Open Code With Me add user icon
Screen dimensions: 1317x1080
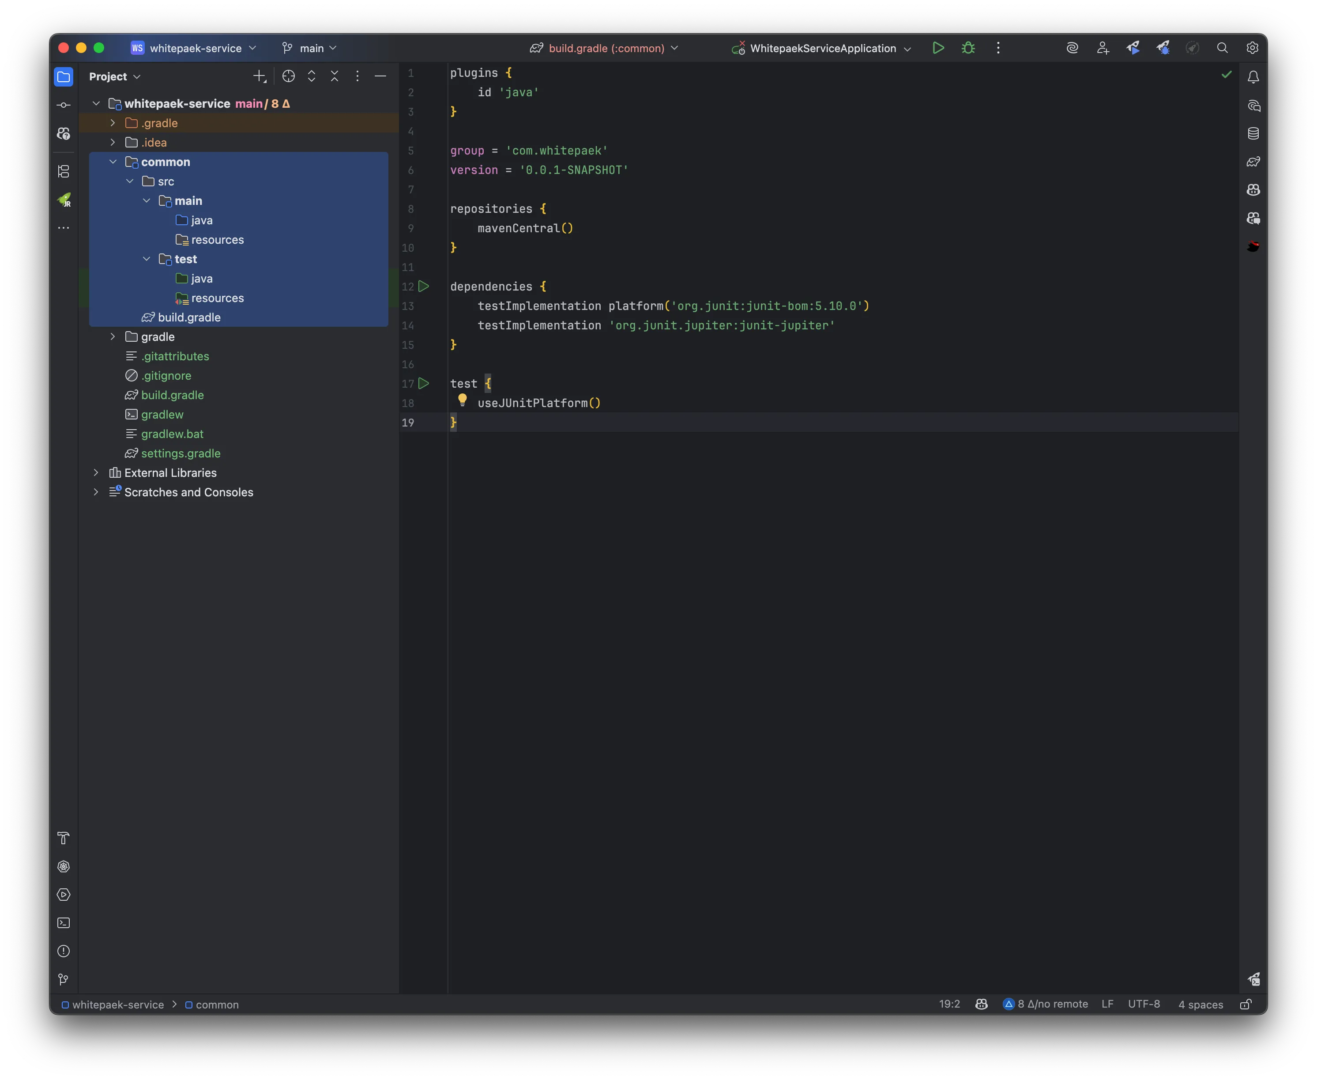[x=1103, y=48]
